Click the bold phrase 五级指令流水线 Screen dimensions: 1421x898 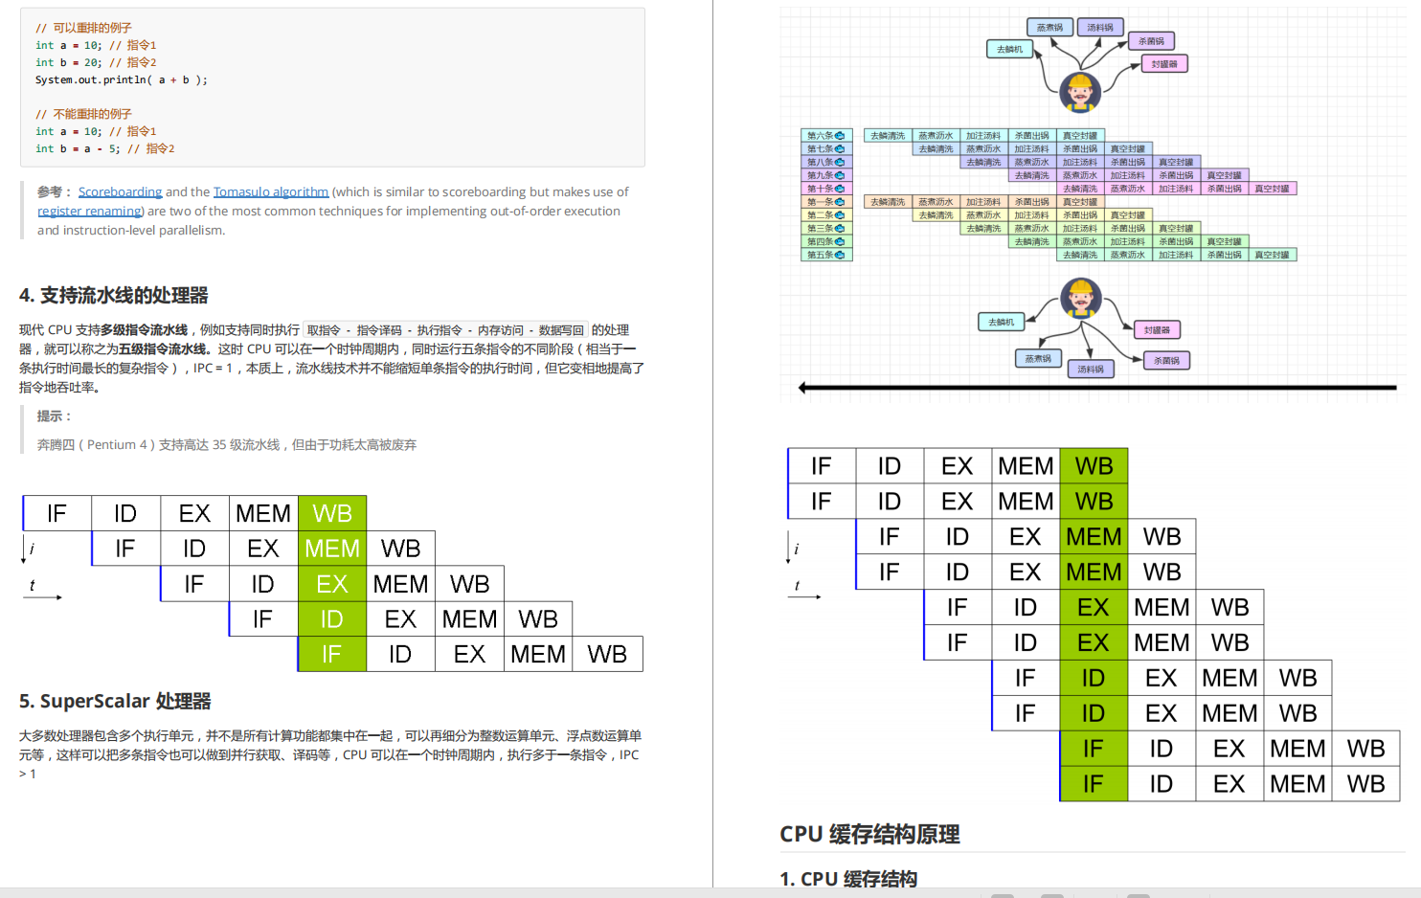tap(162, 349)
